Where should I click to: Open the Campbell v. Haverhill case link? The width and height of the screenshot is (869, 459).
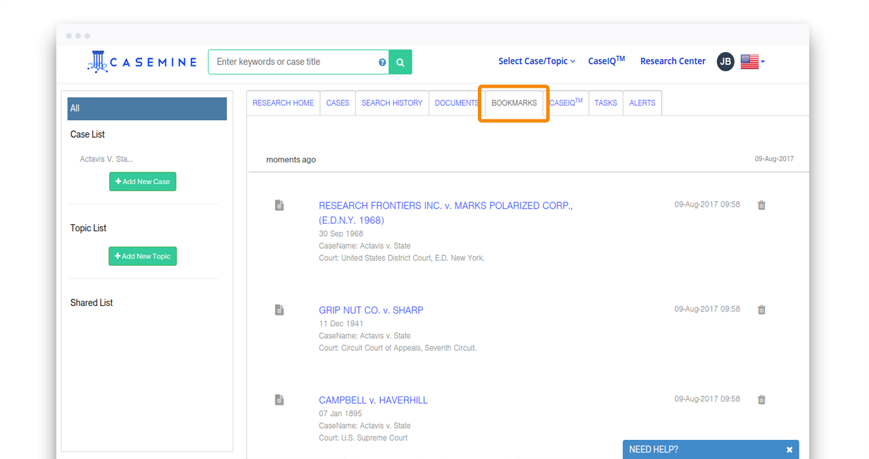pos(373,400)
